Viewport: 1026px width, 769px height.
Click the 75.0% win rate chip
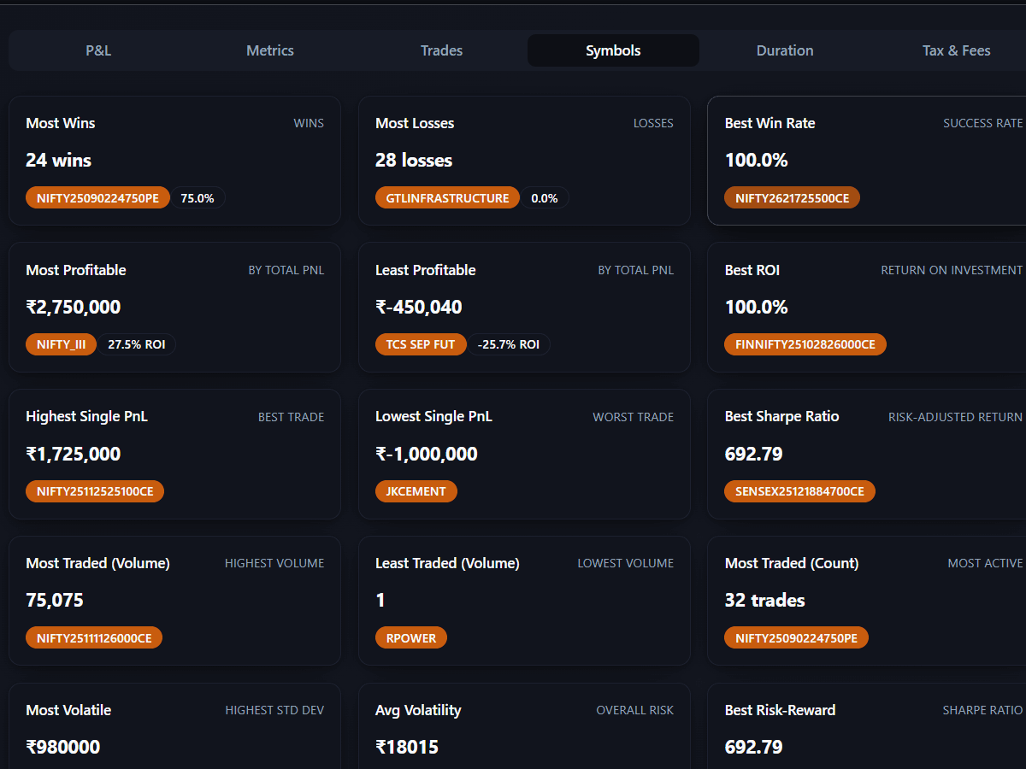click(198, 197)
